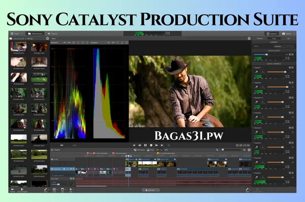Open the Media Browser tab

pos(35,34)
